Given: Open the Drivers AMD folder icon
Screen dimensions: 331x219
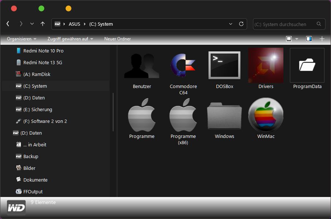Looking at the screenshot, I should [x=266, y=65].
